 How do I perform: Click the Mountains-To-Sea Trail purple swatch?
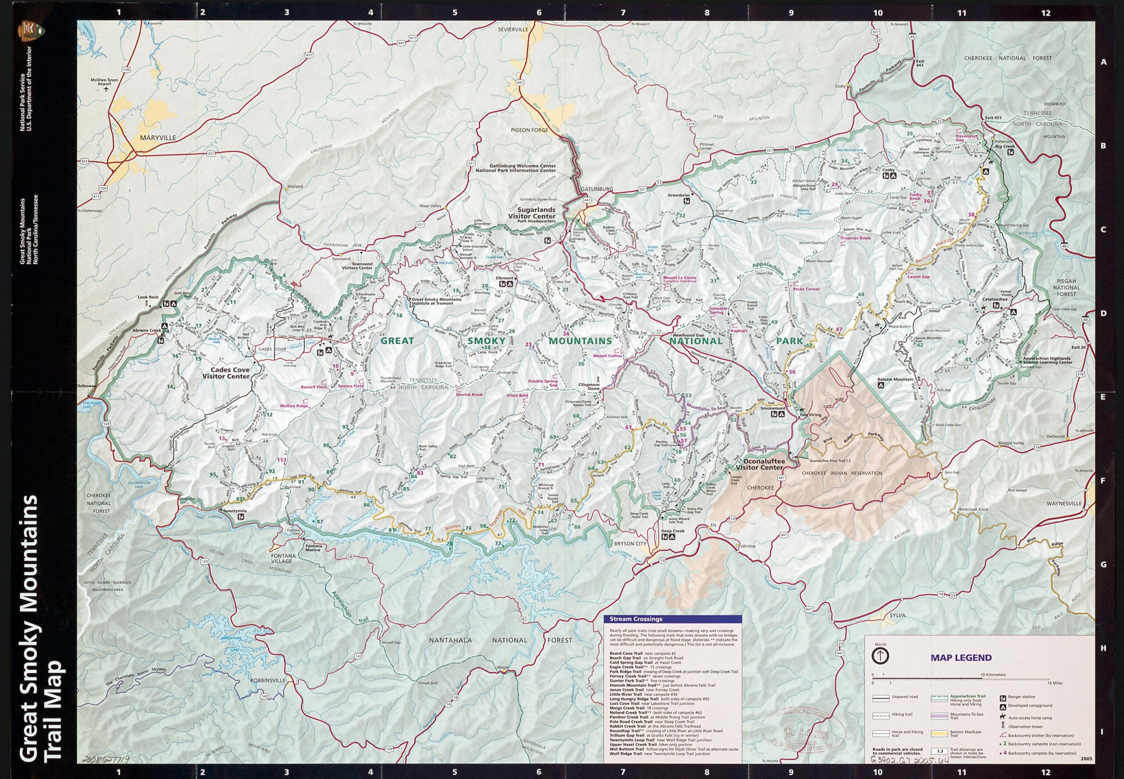[x=940, y=716]
